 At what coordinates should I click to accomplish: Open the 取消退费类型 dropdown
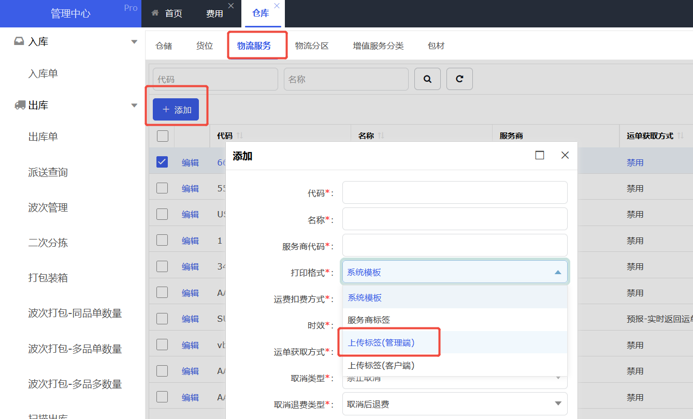coord(455,403)
